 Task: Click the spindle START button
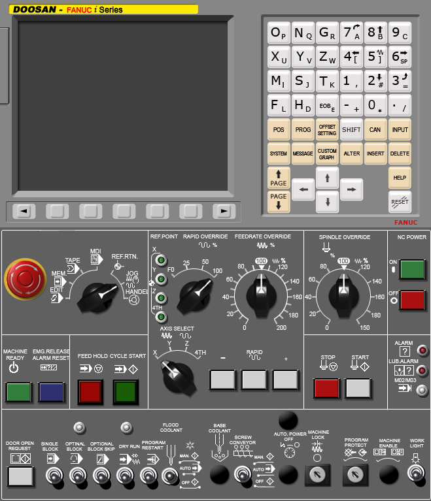[x=358, y=388]
